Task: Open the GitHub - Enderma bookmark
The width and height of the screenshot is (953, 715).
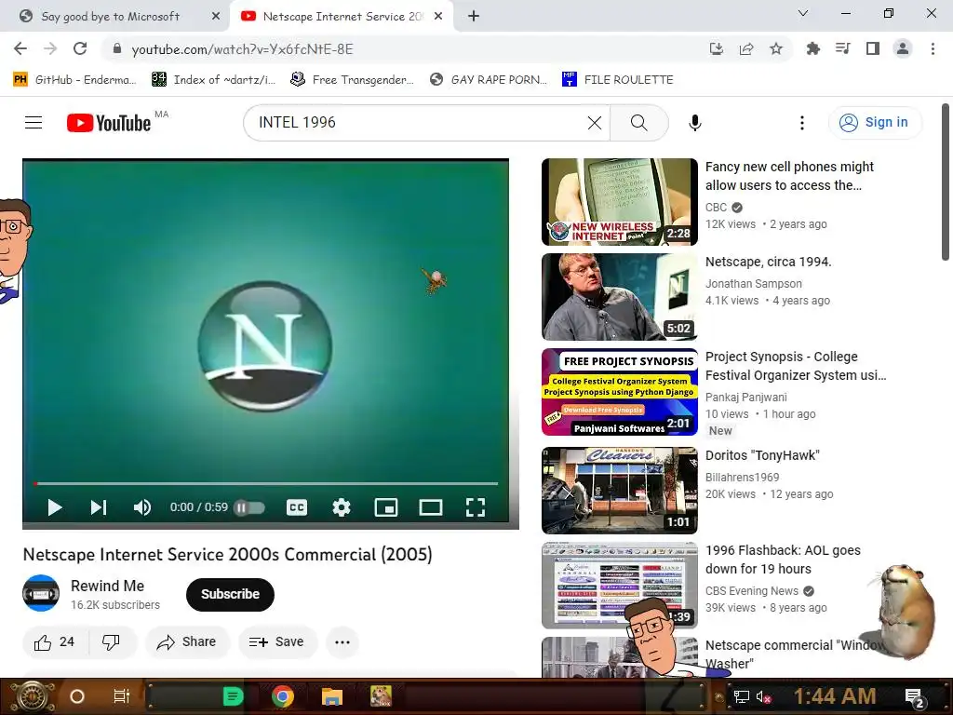Action: pos(74,80)
